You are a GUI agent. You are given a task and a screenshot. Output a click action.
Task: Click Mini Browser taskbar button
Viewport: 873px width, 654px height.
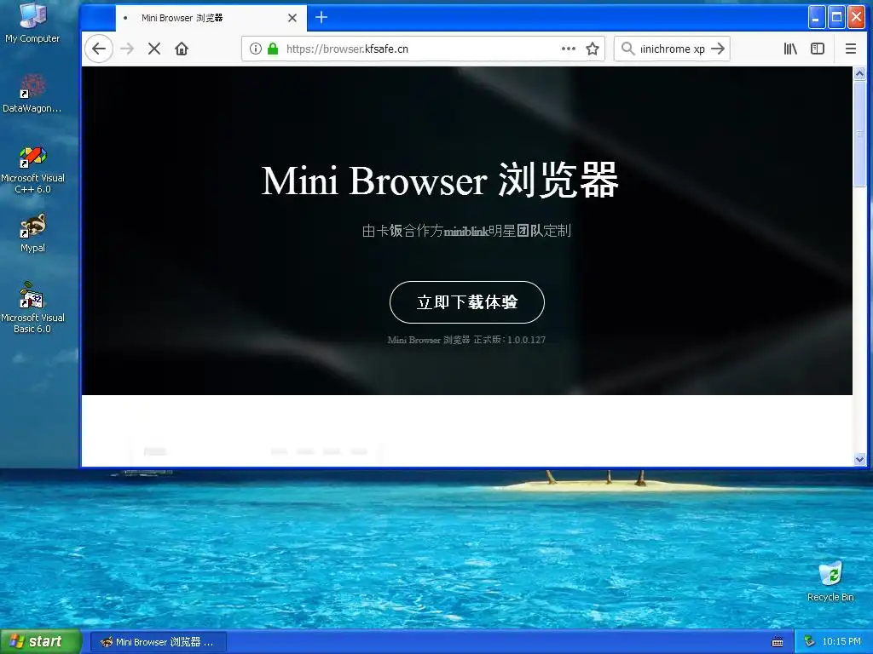[x=158, y=642]
